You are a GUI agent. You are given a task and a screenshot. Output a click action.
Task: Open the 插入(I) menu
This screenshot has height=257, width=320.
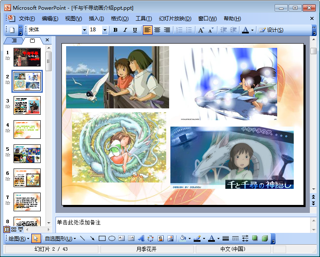(x=97, y=19)
